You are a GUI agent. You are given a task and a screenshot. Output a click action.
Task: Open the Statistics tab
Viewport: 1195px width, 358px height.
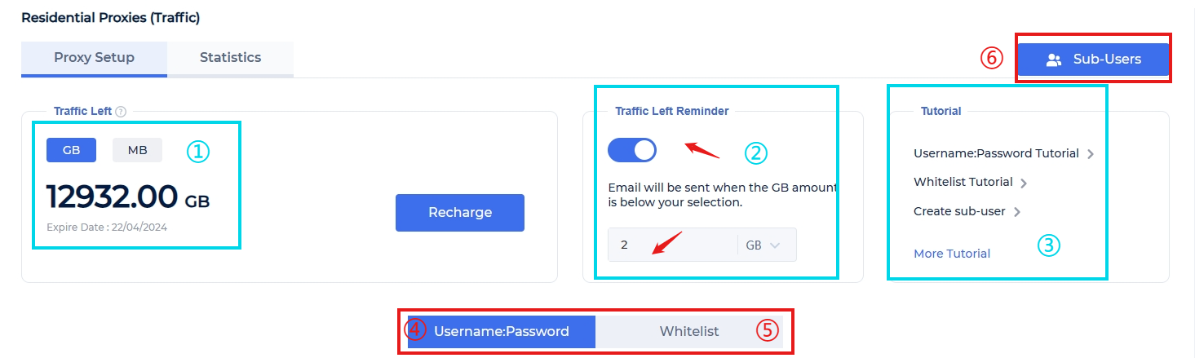pos(230,58)
